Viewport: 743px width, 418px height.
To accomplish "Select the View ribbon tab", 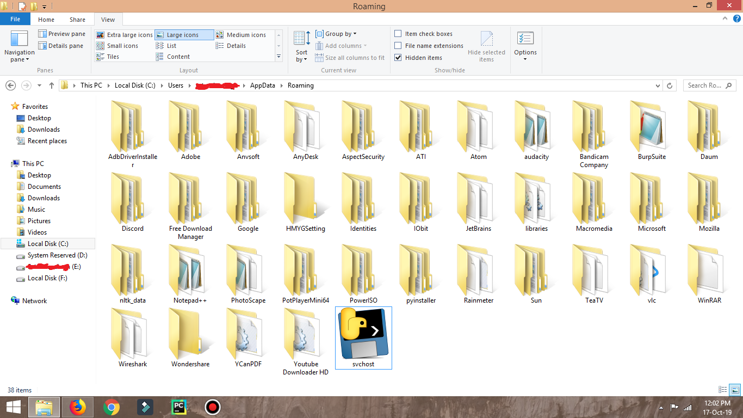I will 108,19.
